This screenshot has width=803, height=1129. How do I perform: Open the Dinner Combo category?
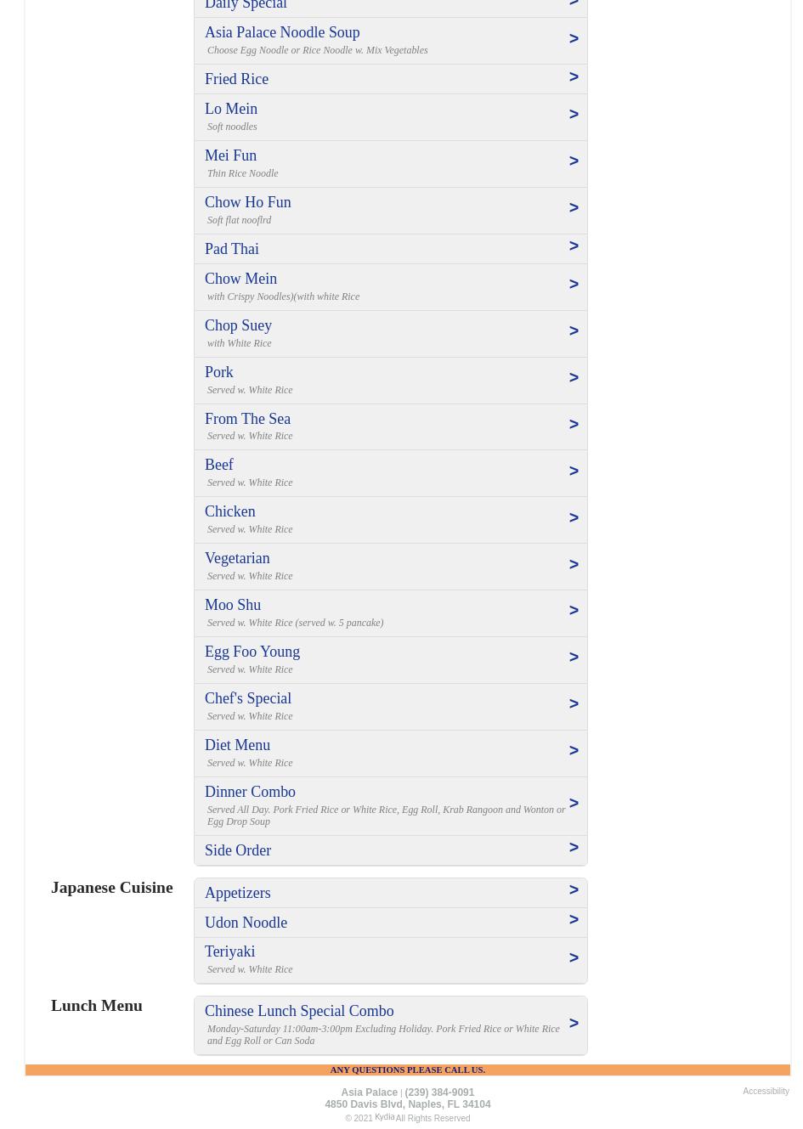[x=250, y=792]
